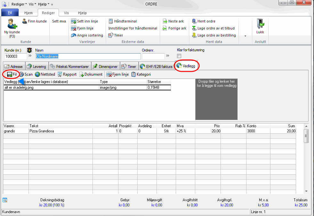Click Sett mva button
The width and height of the screenshot is (314, 216).
tap(59, 21)
